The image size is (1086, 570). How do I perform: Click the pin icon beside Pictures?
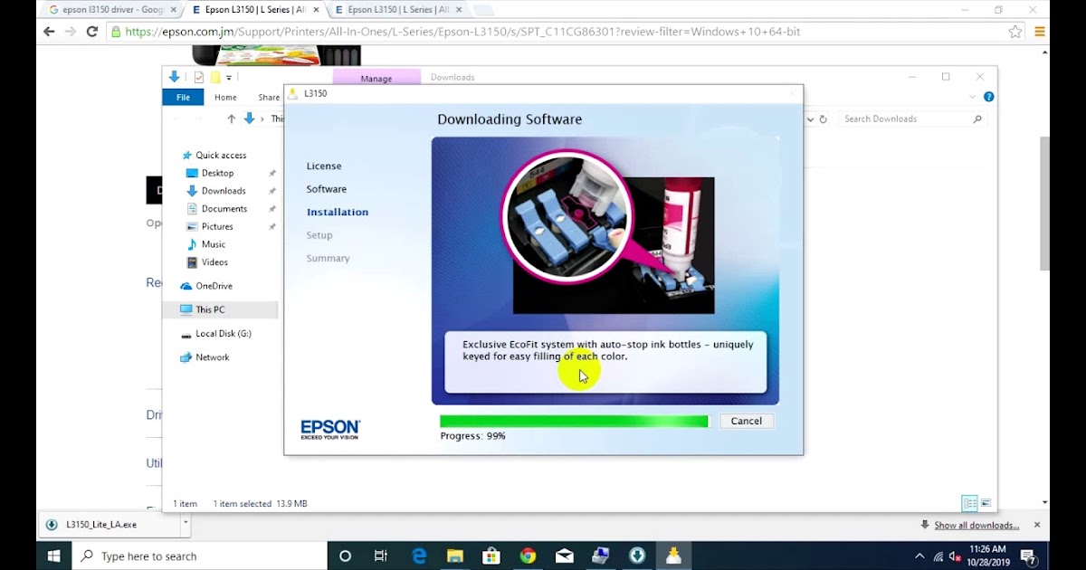271,227
